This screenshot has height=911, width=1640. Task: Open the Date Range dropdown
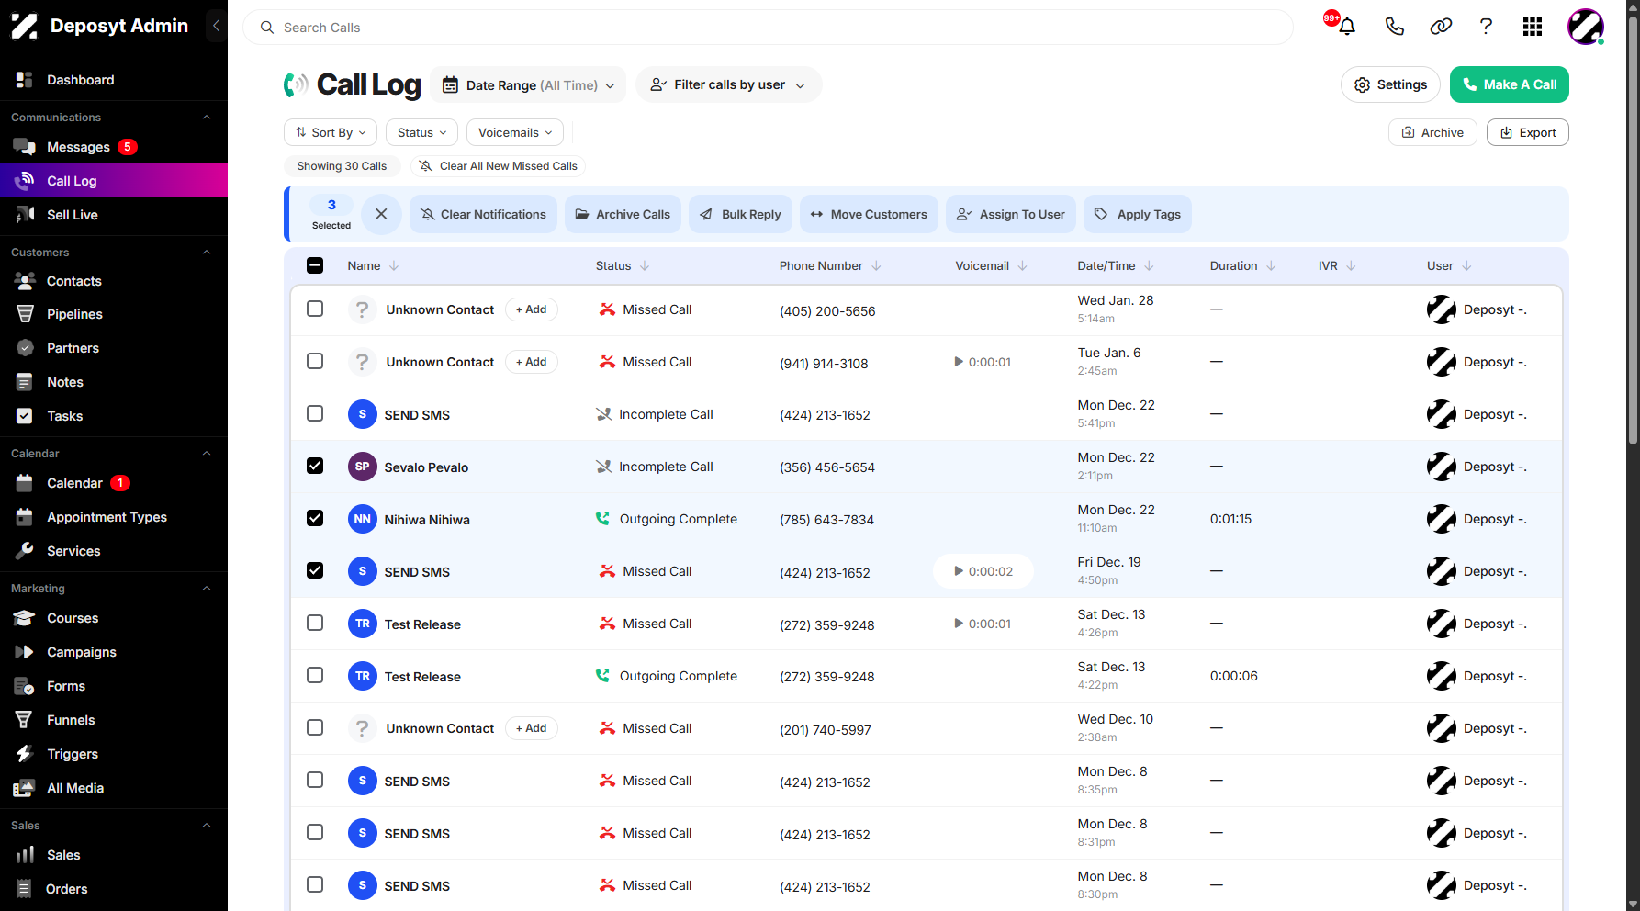(x=528, y=84)
